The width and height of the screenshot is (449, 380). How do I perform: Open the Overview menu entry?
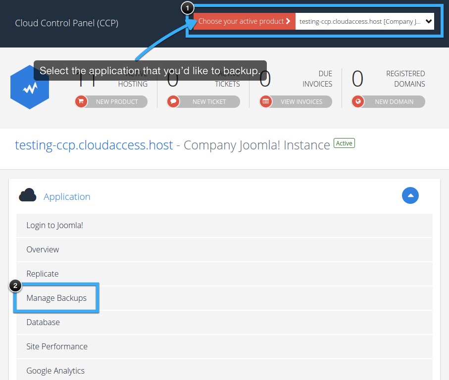(225, 249)
